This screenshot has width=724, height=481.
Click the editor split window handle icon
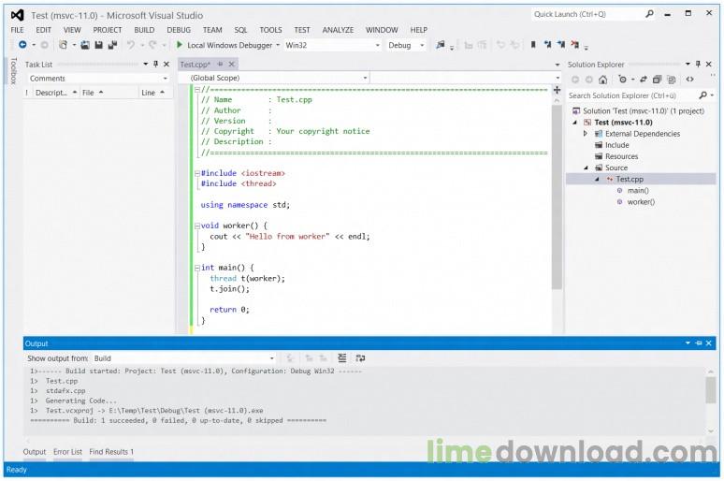(x=557, y=90)
